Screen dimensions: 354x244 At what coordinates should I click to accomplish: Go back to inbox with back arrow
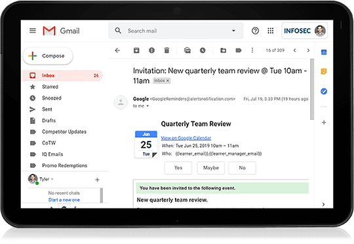pyautogui.click(x=117, y=51)
